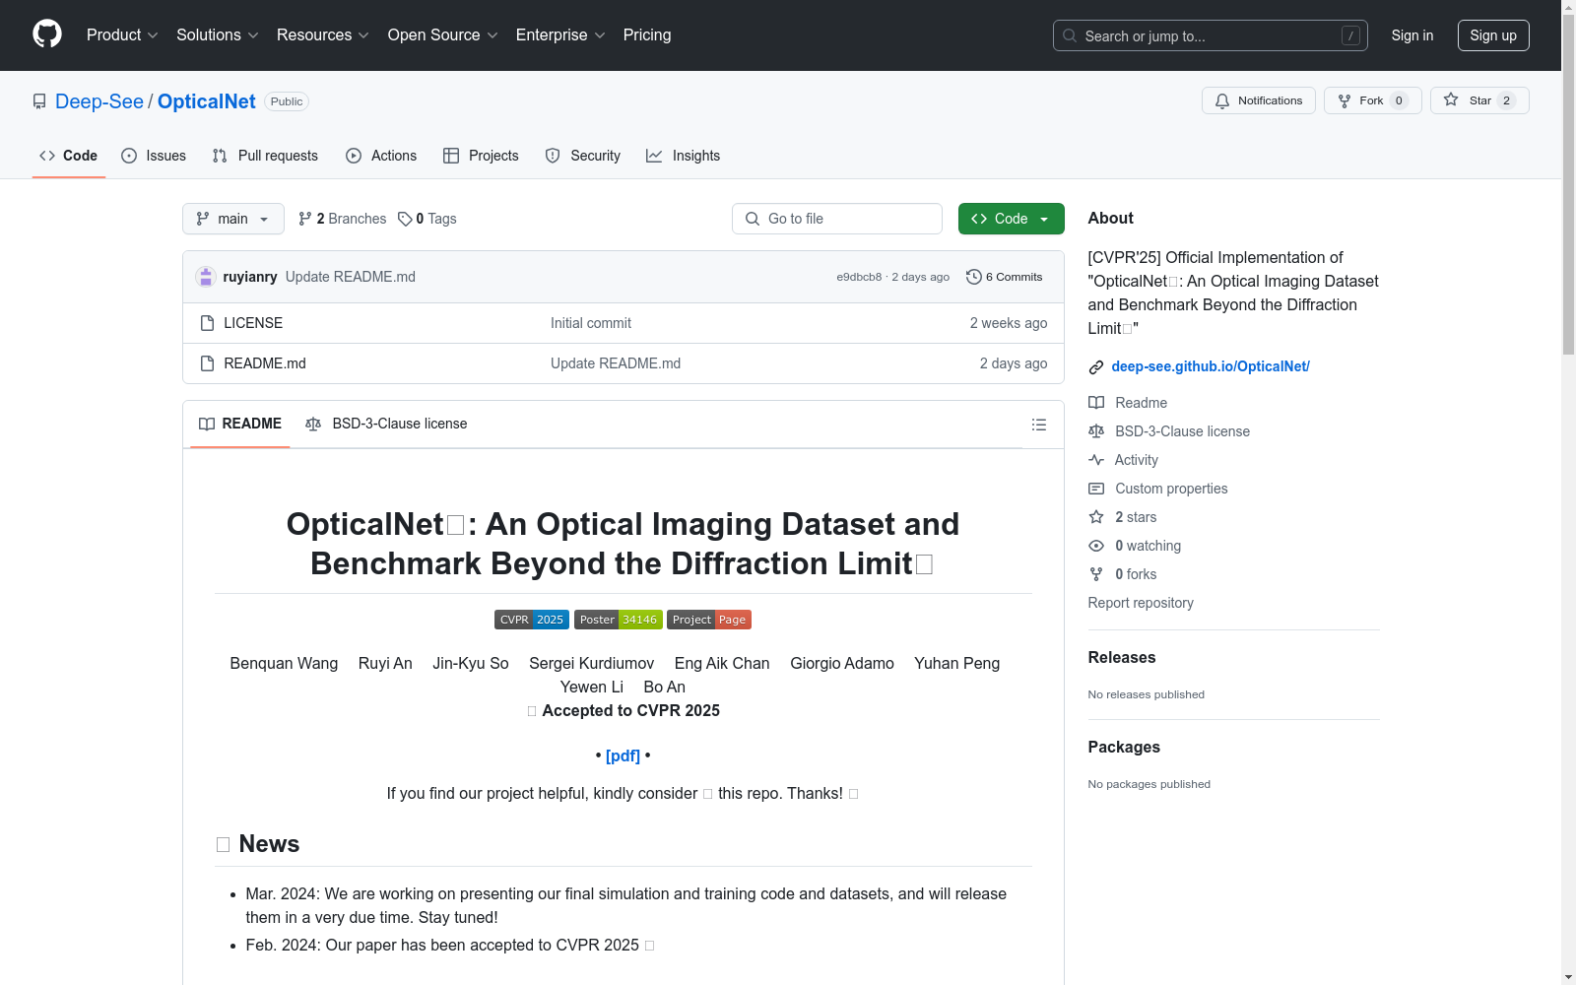Switch to the Issues tab

[154, 156]
